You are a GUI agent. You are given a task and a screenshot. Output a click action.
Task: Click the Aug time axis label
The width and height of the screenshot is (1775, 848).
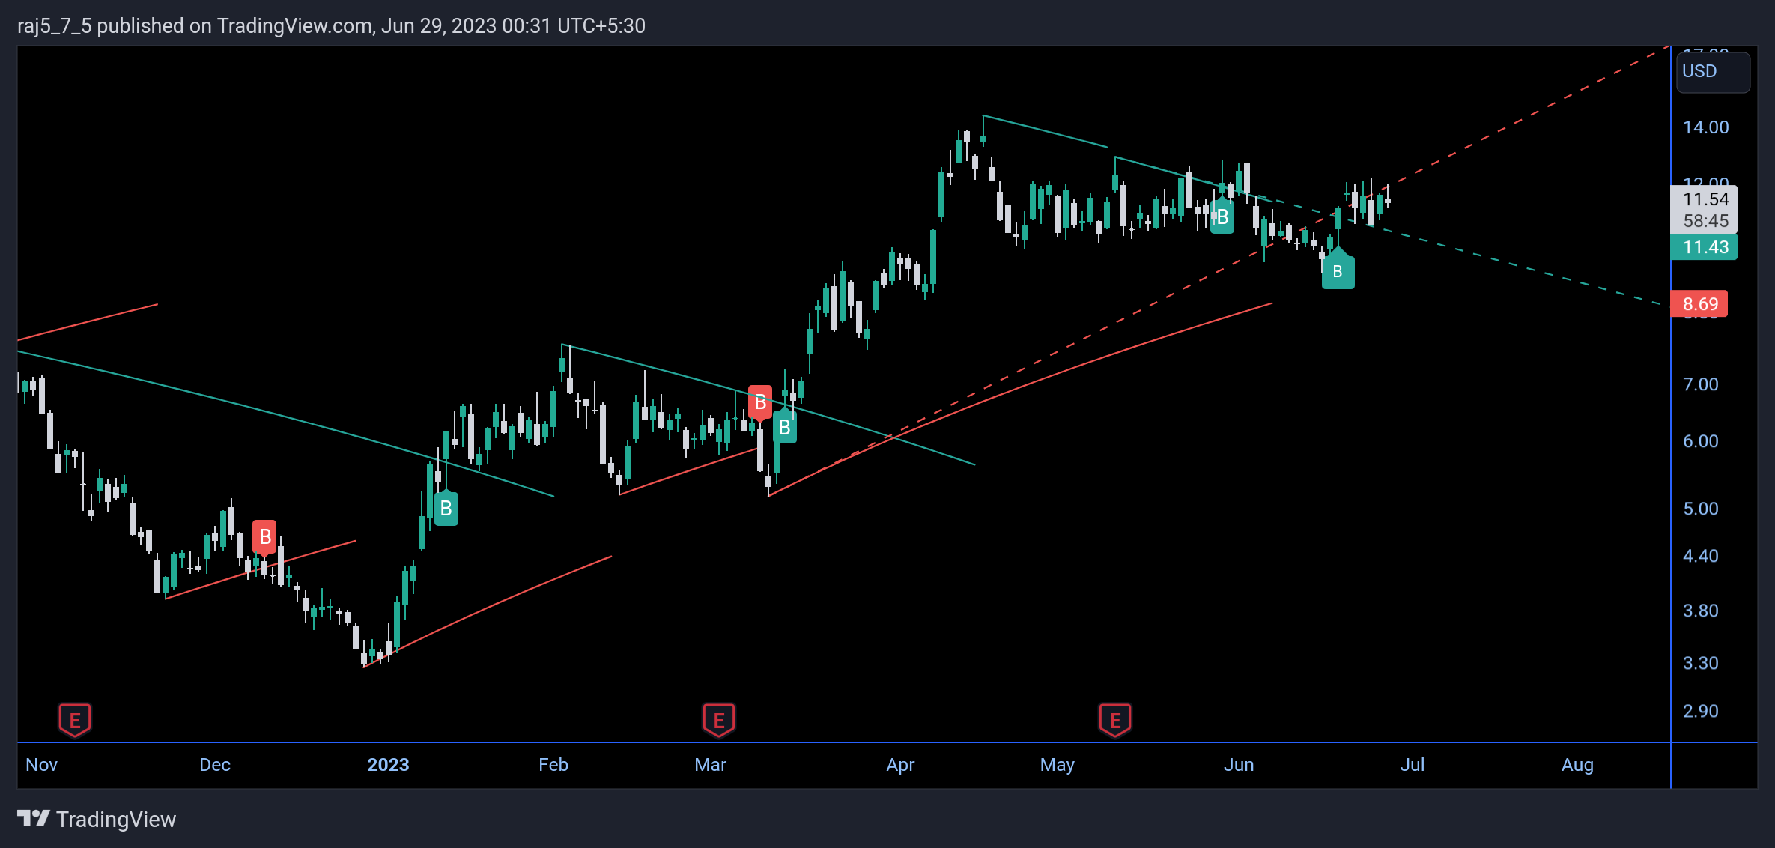pos(1577,765)
